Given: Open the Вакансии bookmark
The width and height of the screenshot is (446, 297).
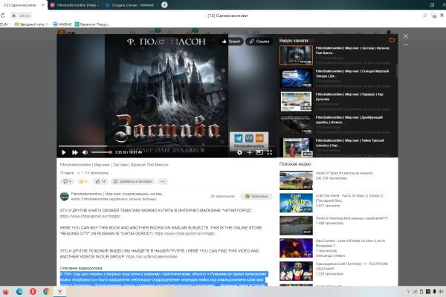Looking at the screenshot, I should [x=91, y=25].
